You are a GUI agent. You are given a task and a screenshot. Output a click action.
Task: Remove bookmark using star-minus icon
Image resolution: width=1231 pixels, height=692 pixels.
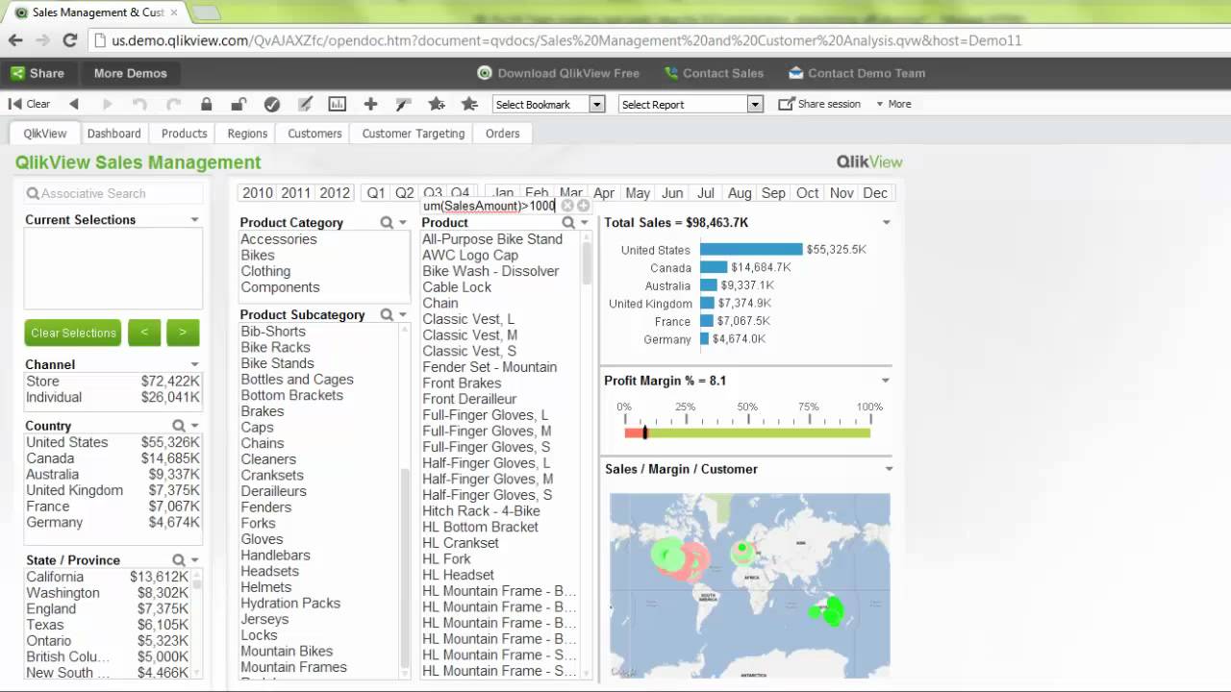(x=469, y=104)
